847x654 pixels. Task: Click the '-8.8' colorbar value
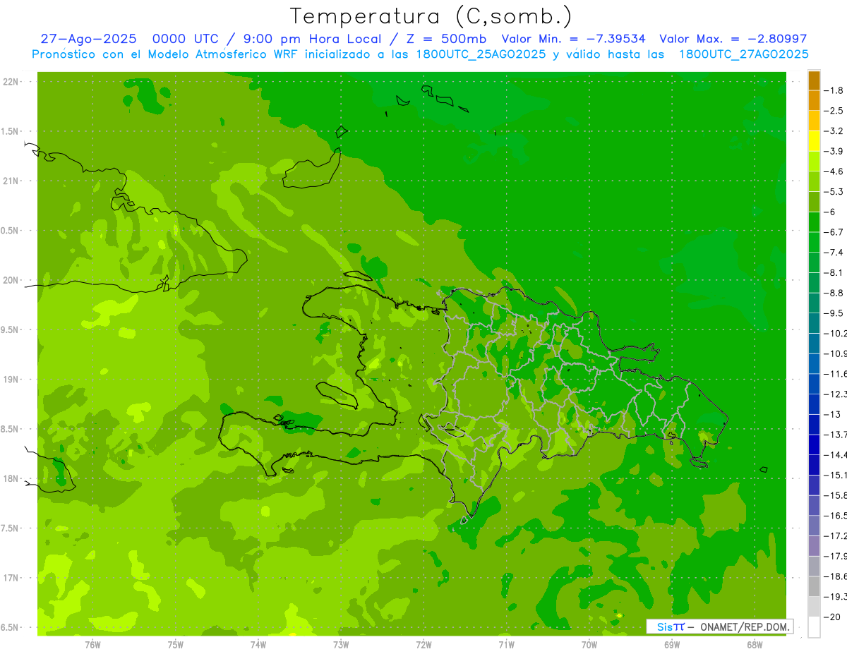click(x=834, y=293)
